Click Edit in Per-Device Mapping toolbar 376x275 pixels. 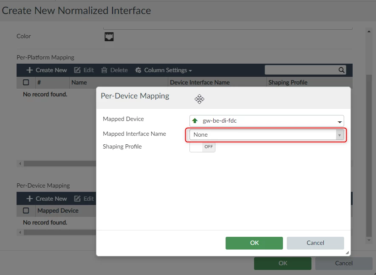(84, 199)
